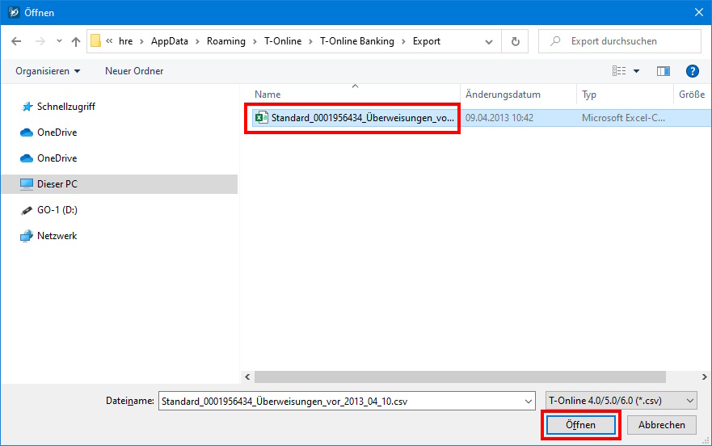Viewport: 712px width, 446px height.
Task: Click the Back navigation arrow
Action: pyautogui.click(x=16, y=41)
